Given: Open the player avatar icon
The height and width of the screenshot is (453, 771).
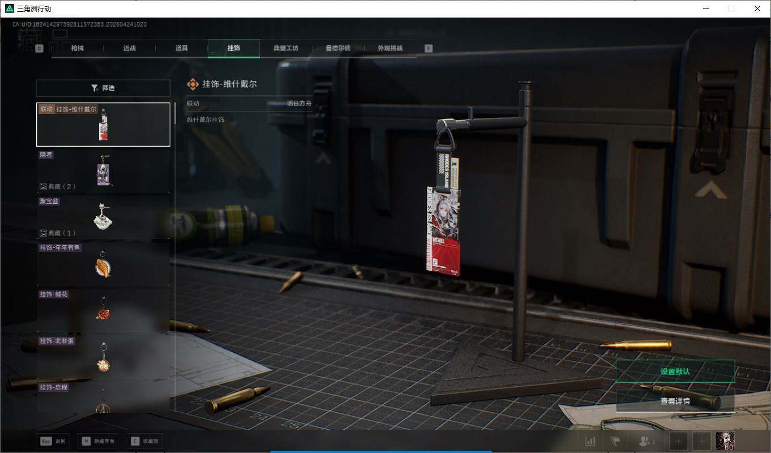Looking at the screenshot, I should [725, 441].
